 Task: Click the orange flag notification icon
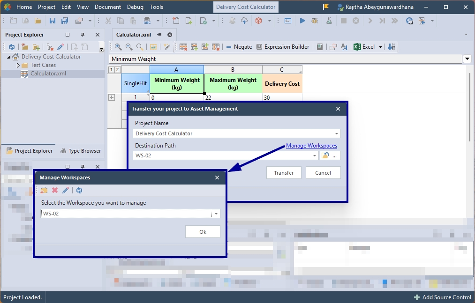(326, 7)
